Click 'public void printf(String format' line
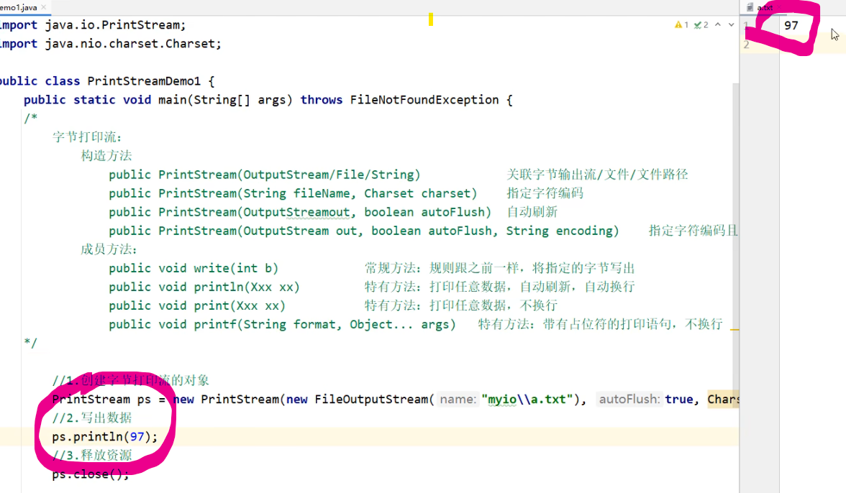This screenshot has height=493, width=846. click(x=282, y=324)
